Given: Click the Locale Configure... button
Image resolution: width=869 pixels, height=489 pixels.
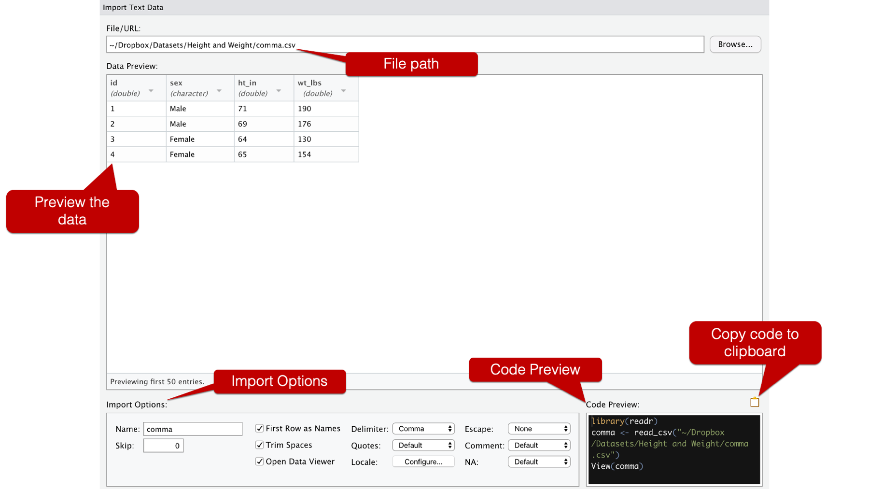Looking at the screenshot, I should click(x=423, y=461).
